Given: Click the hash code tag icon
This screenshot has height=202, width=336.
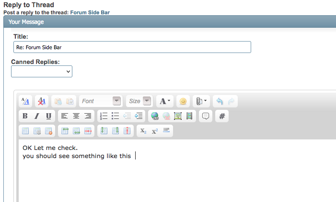Looking at the screenshot, I should click(222, 116).
